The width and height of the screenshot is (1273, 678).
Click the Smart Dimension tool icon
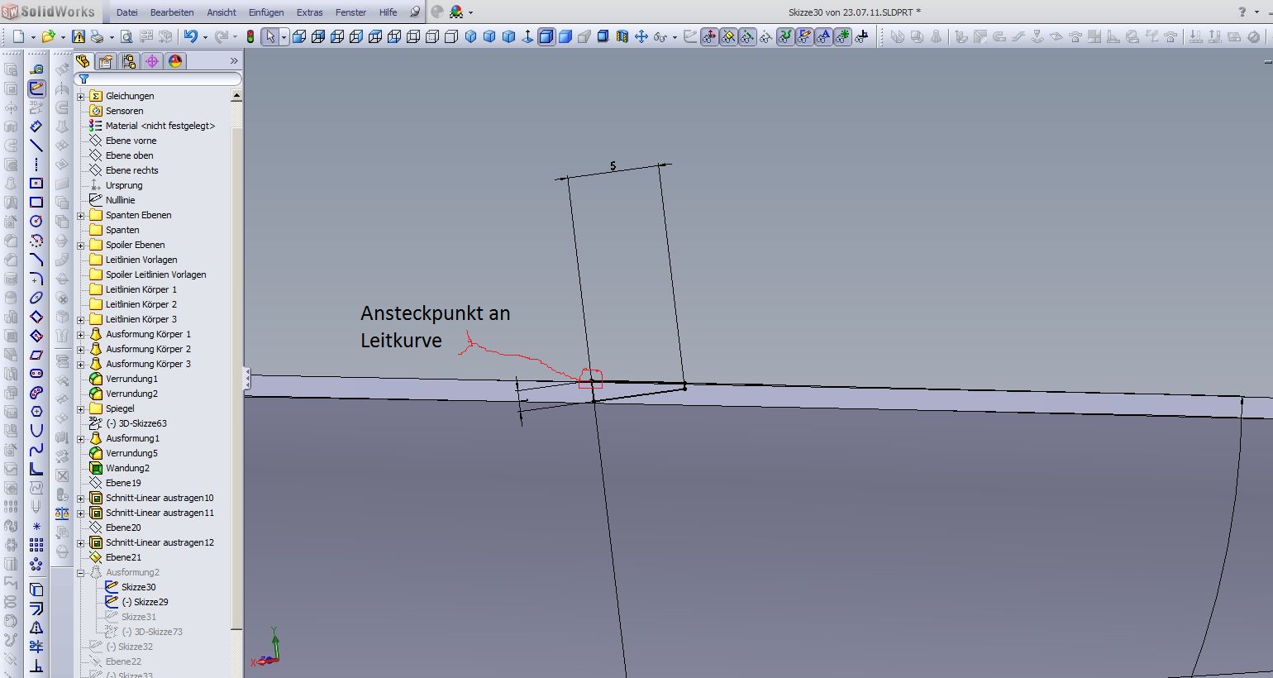click(36, 127)
